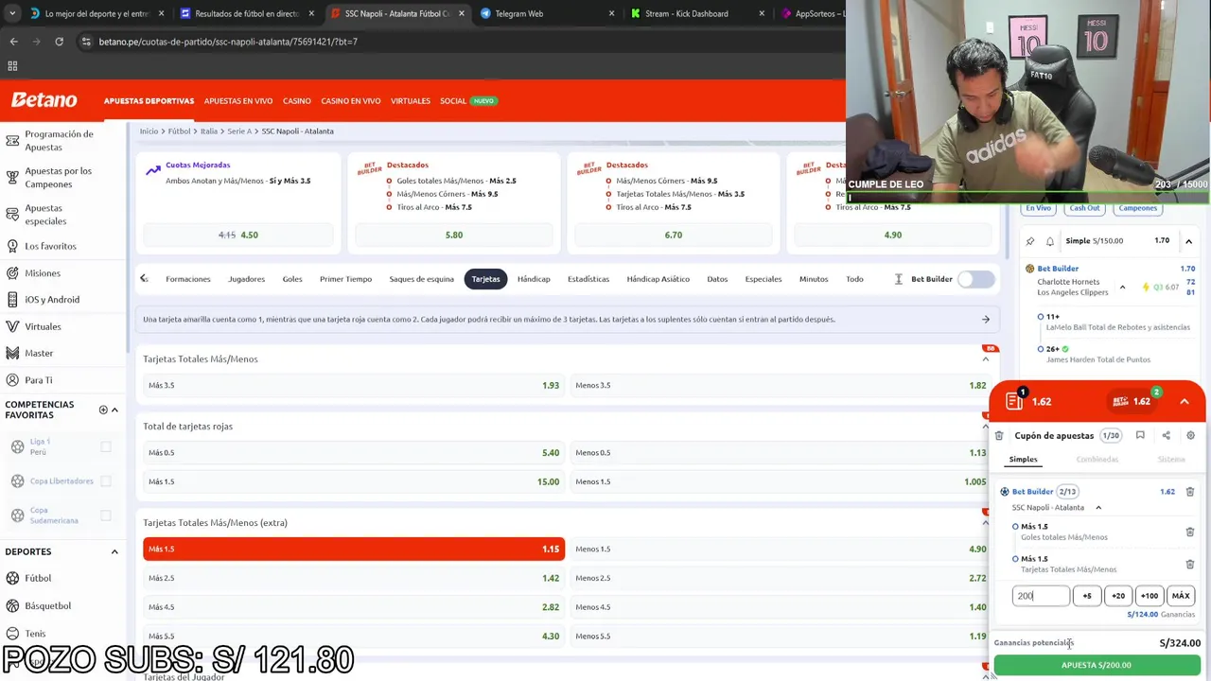Remove Tarjetas Totales Más 1.5 selection
The image size is (1211, 681).
tap(1190, 565)
